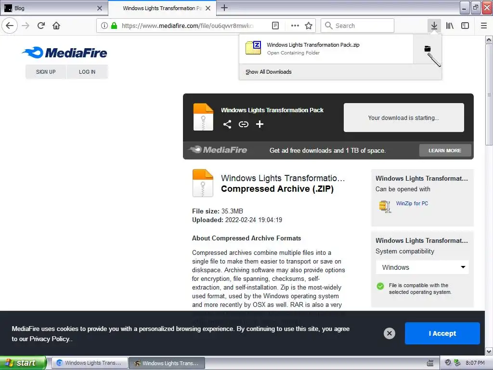Copy link using the chain icon
This screenshot has height=370, width=493.
click(x=243, y=124)
